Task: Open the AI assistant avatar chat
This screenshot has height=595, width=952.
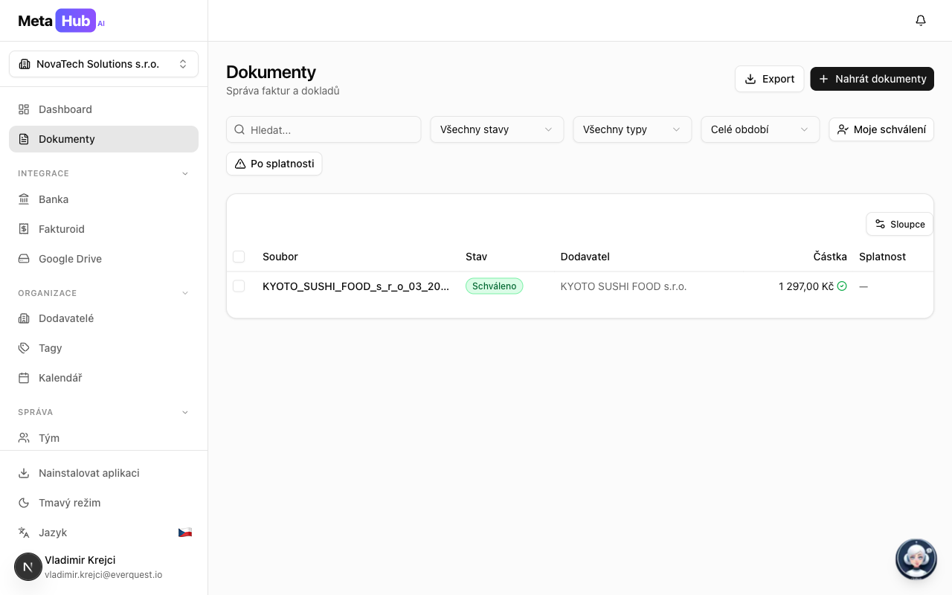Action: point(916,559)
